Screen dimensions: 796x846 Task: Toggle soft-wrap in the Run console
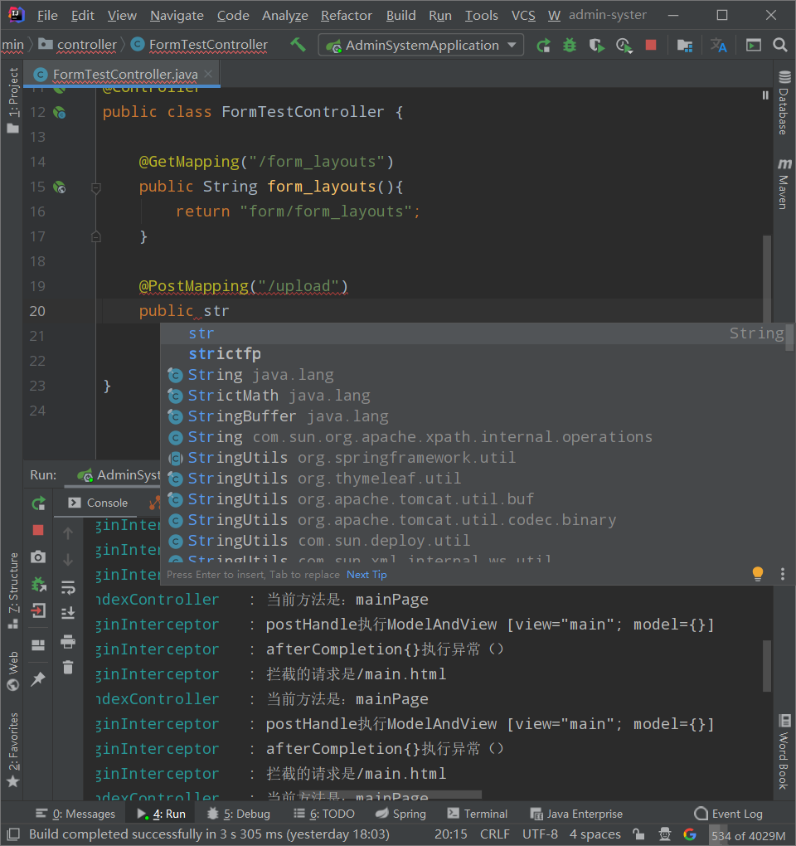(68, 587)
